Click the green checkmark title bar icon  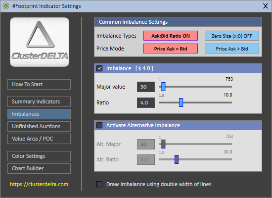coord(6,6)
